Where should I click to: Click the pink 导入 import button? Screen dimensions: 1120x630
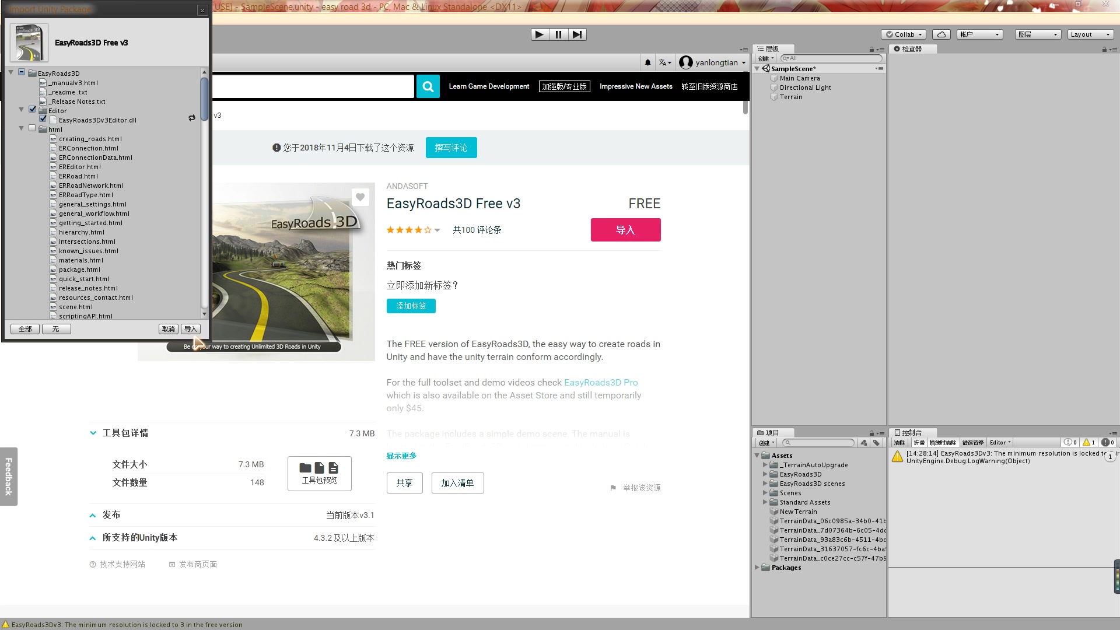[625, 230]
